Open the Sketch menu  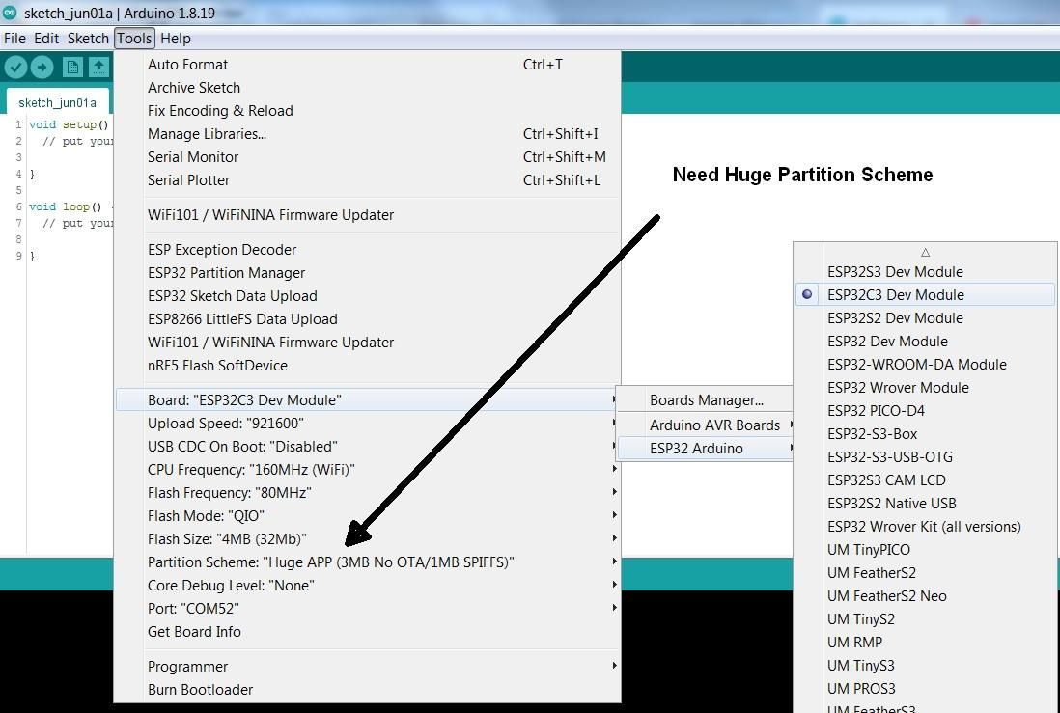pyautogui.click(x=88, y=39)
